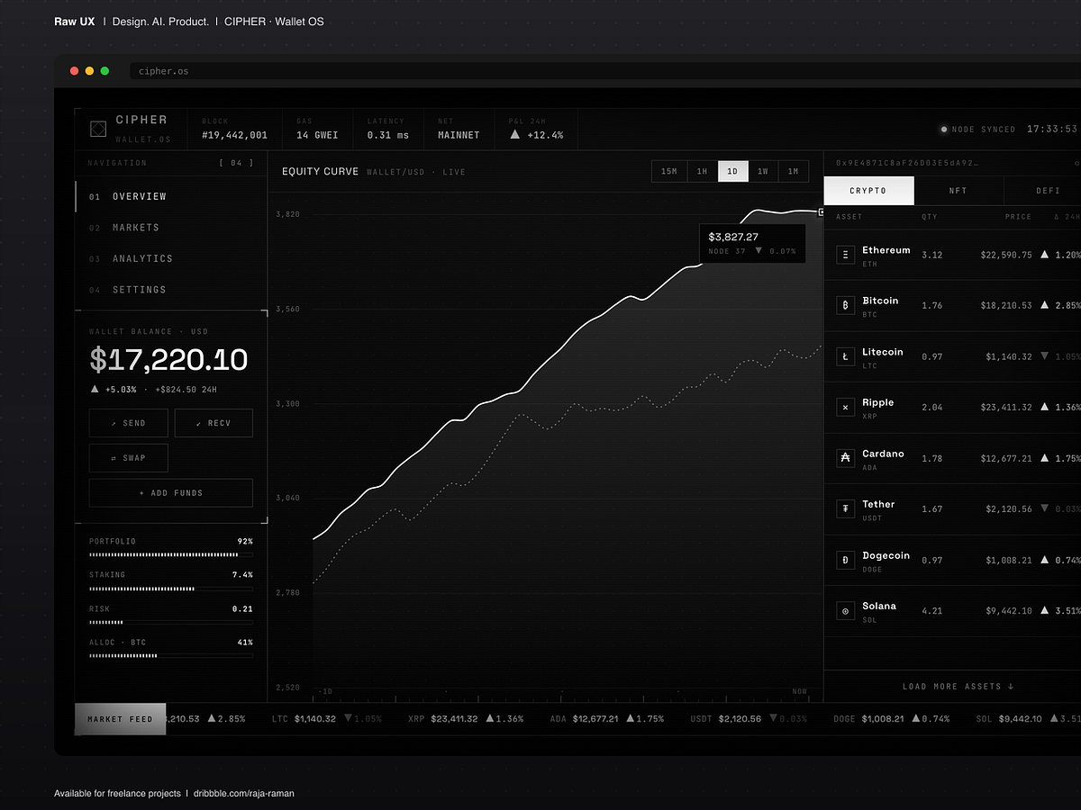Click the Tether asset icon
The image size is (1081, 810).
[845, 508]
